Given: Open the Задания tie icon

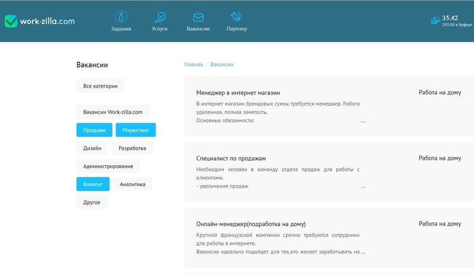Looking at the screenshot, I should click(x=121, y=17).
